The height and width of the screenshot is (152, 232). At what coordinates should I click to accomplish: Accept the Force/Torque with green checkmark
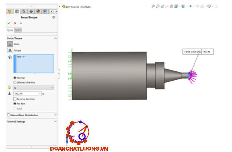[x=9, y=23]
